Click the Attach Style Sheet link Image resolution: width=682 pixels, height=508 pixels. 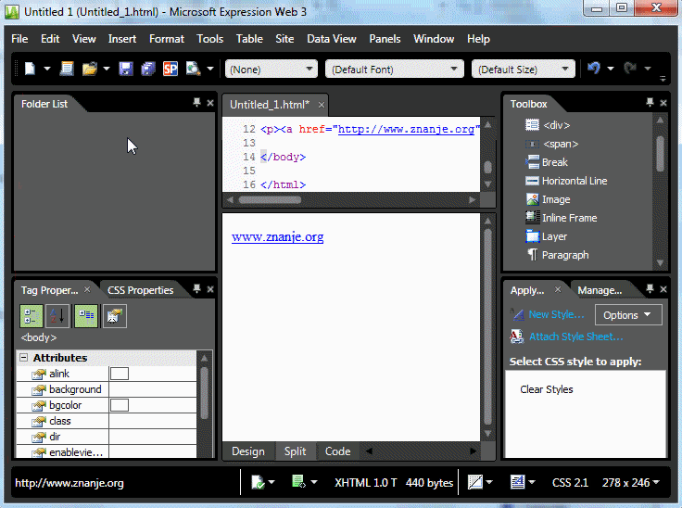575,337
